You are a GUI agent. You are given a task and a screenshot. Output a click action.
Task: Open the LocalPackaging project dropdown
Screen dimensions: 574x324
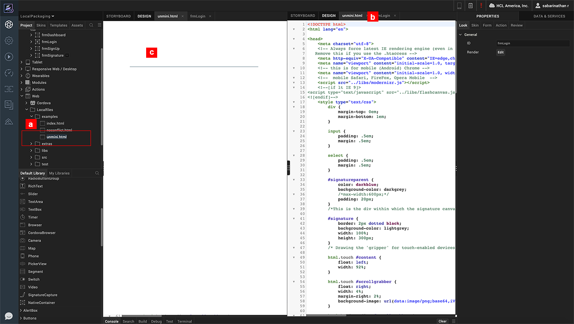pos(37,16)
